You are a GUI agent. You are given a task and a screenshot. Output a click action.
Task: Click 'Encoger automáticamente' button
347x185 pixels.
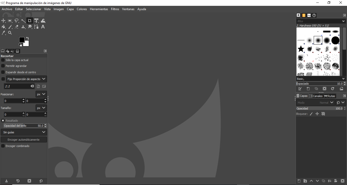point(24,140)
